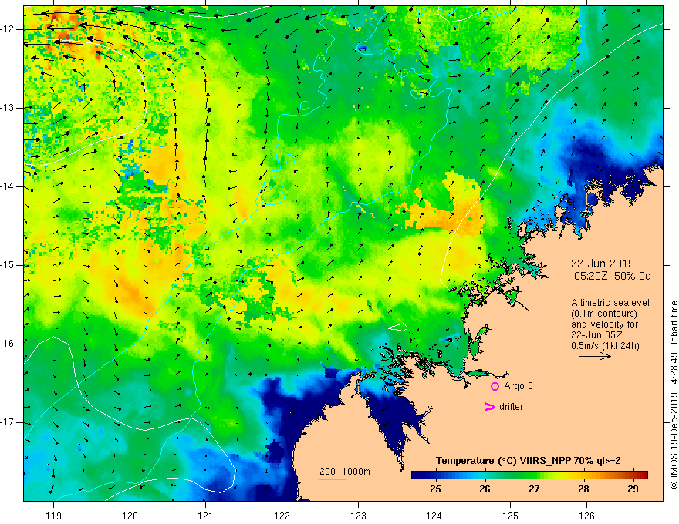The height and width of the screenshot is (524, 679).
Task: Click the longitude label 122
Action: point(282,516)
